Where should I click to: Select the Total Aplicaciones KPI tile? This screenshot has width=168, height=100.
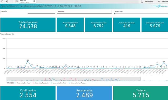[x=28, y=25]
